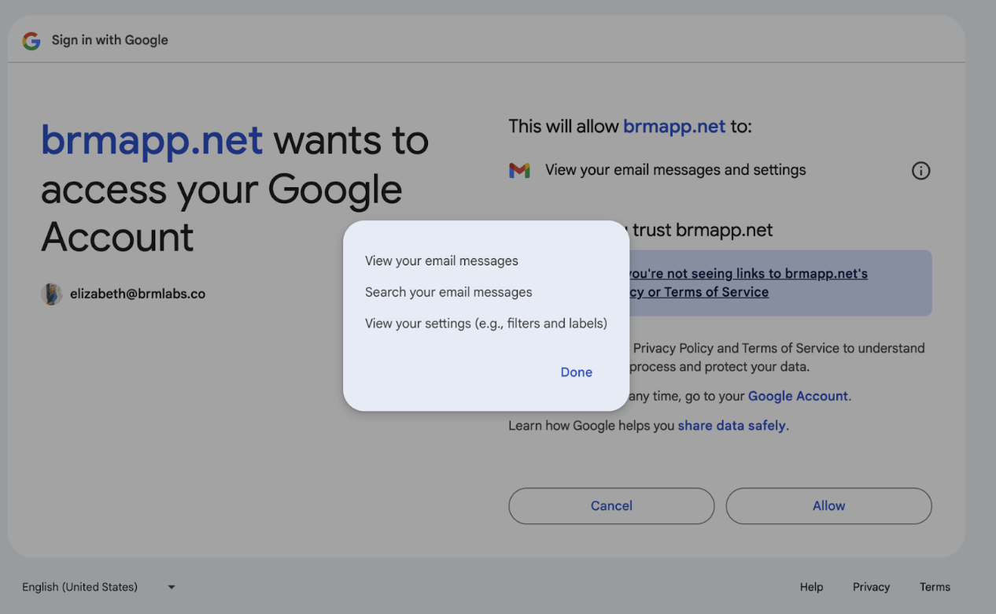Image resolution: width=996 pixels, height=614 pixels.
Task: Click the 'Sign in with Google' header text
Action: 110,40
